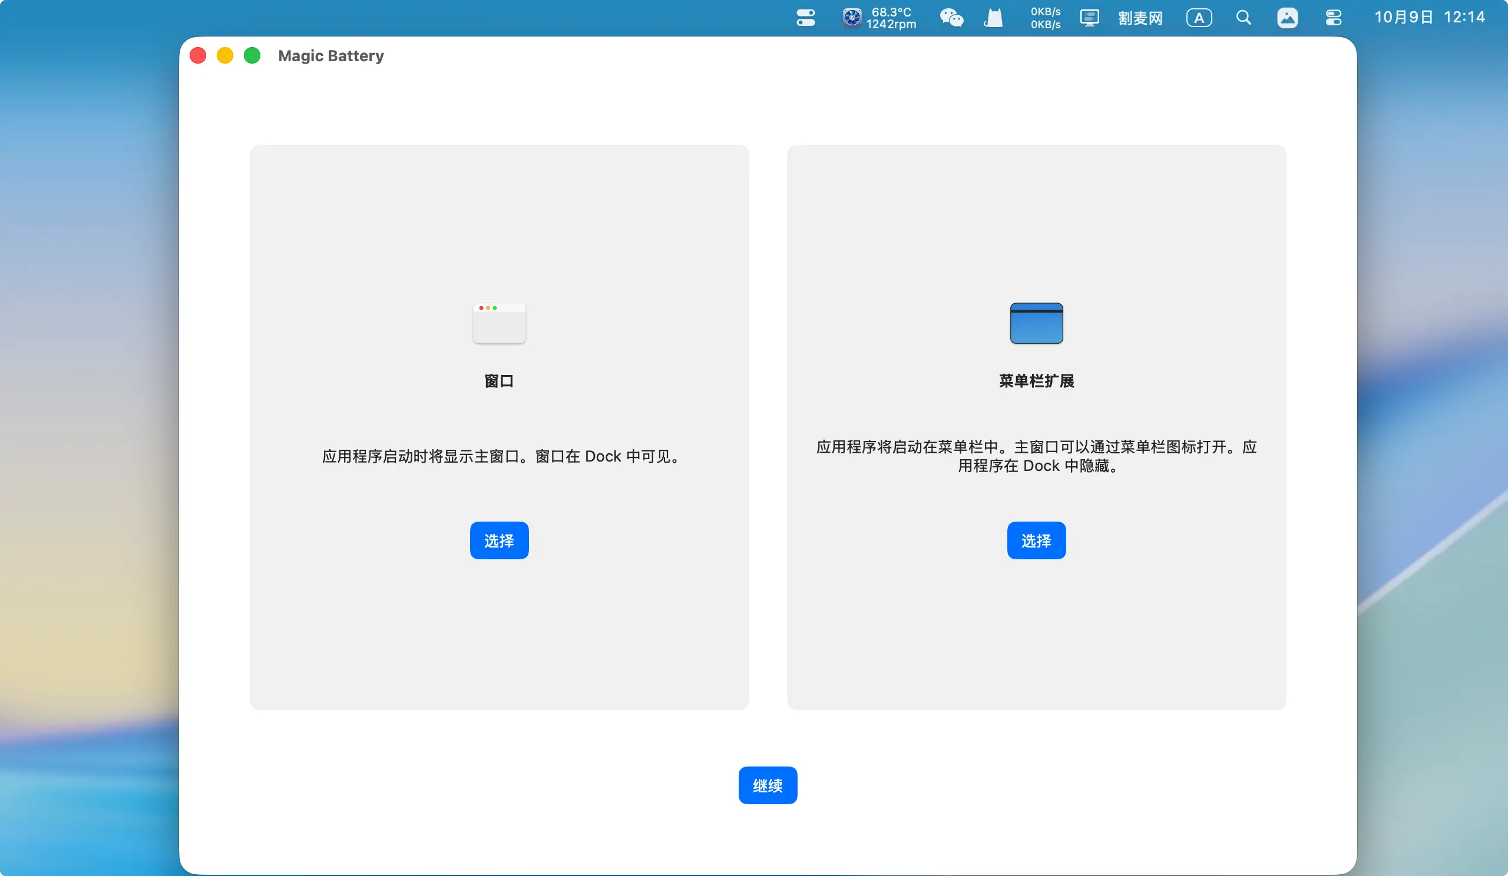Click the fan temperature monitor icon
This screenshot has height=876, width=1508.
pyautogui.click(x=852, y=18)
